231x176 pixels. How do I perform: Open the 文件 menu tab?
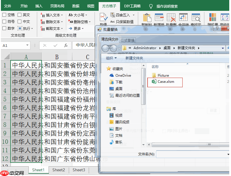pos(8,6)
